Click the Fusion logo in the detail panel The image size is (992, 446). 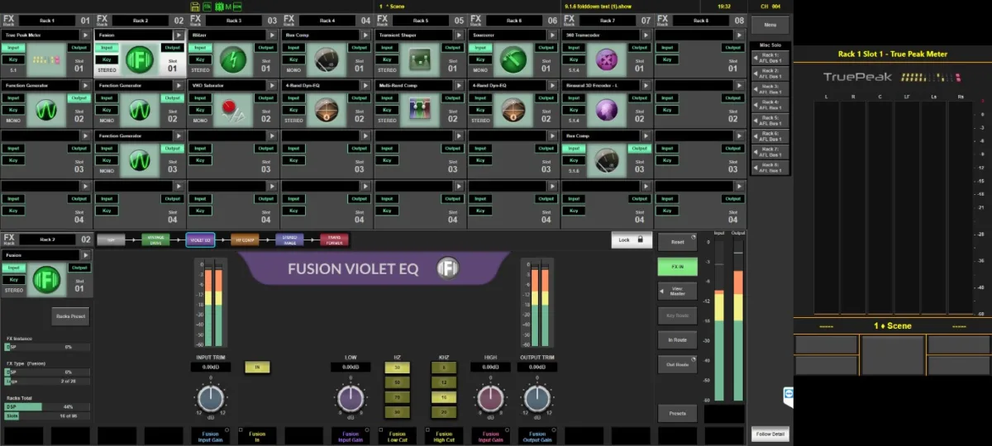(x=45, y=280)
